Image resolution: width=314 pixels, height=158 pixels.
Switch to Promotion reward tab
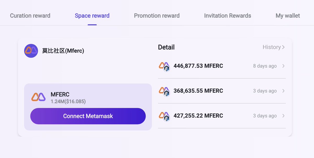coord(157,16)
